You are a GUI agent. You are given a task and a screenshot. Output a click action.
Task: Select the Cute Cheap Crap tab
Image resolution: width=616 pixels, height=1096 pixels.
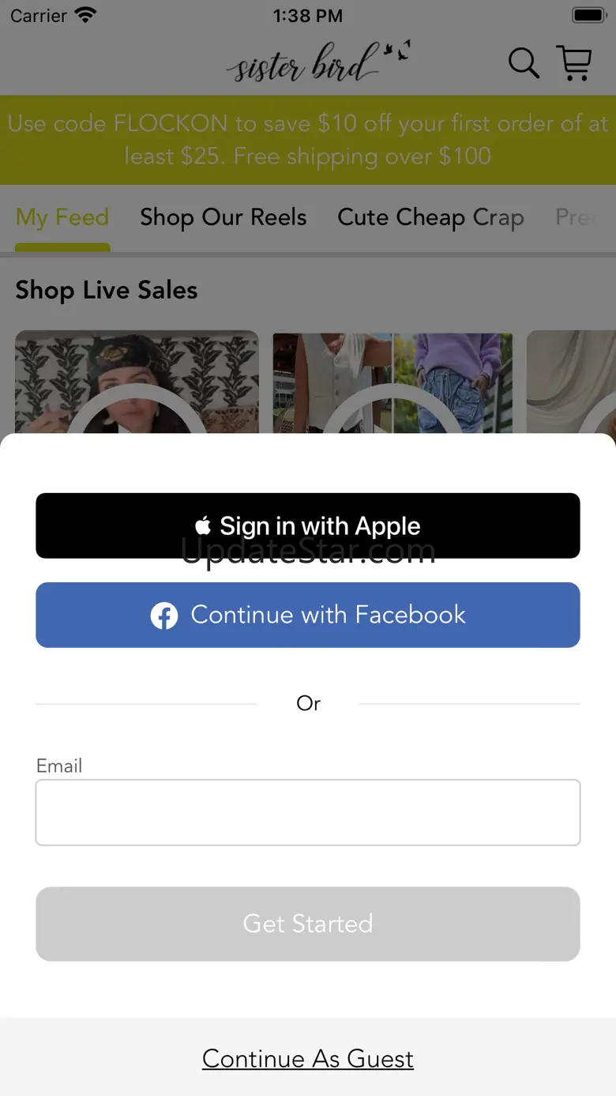(x=430, y=217)
